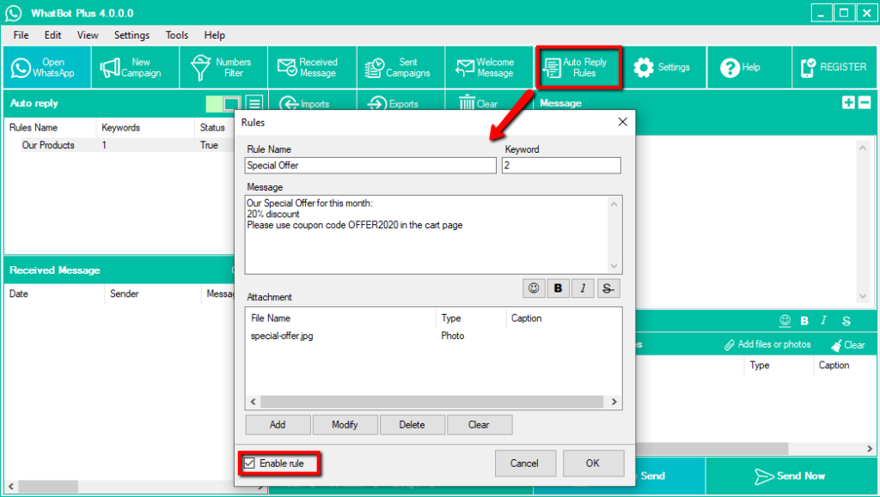
Task: Open the Received Message panel
Action: [310, 68]
